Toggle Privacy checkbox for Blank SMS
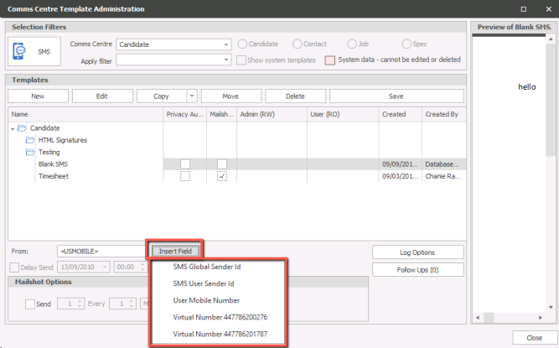This screenshot has width=559, height=348. [x=184, y=164]
